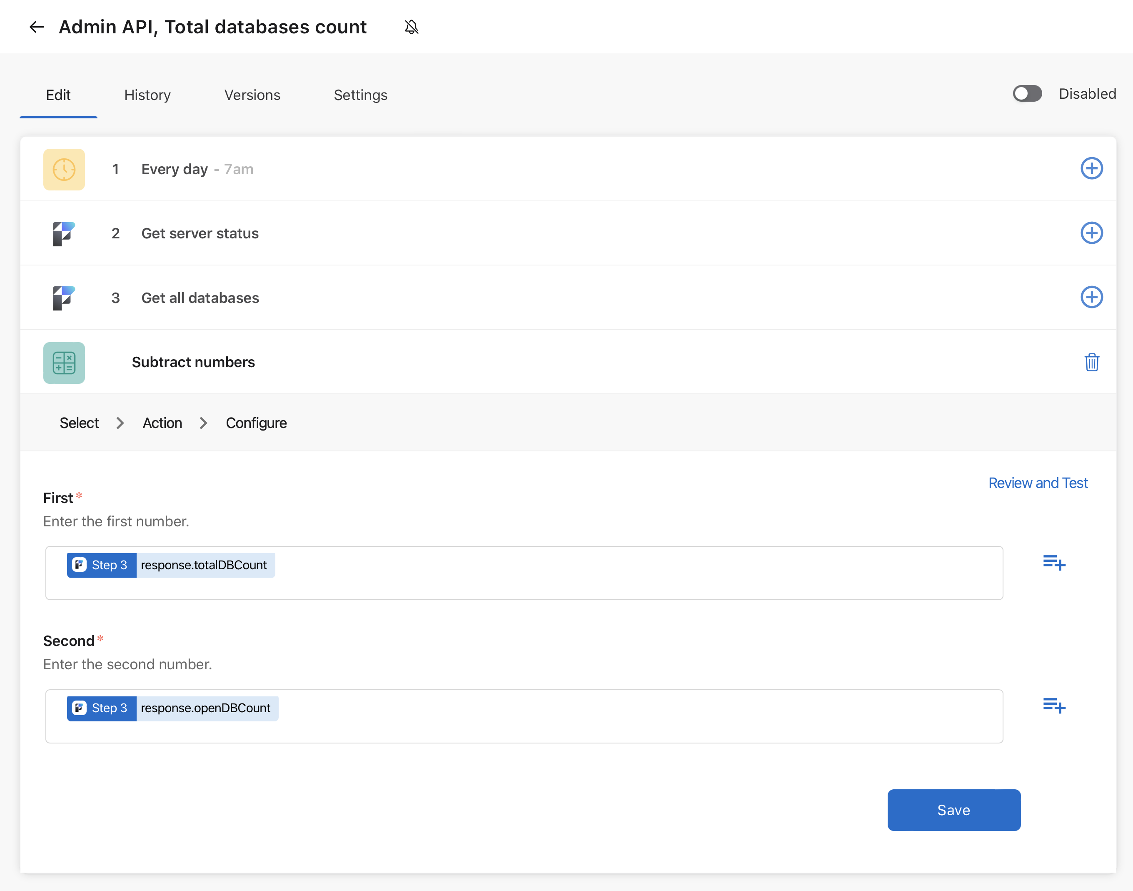Open the Settings tab
Viewport: 1133px width, 891px height.
tap(360, 95)
